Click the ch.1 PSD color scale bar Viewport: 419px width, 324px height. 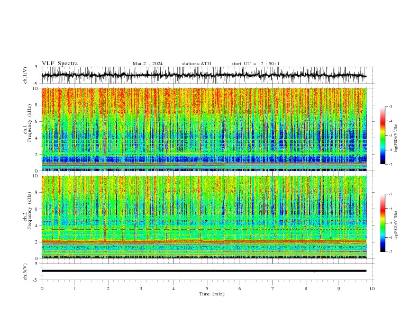(382, 136)
